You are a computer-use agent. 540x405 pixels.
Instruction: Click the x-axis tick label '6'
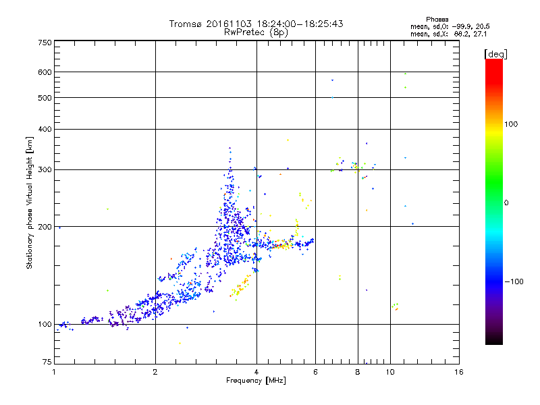pos(315,372)
